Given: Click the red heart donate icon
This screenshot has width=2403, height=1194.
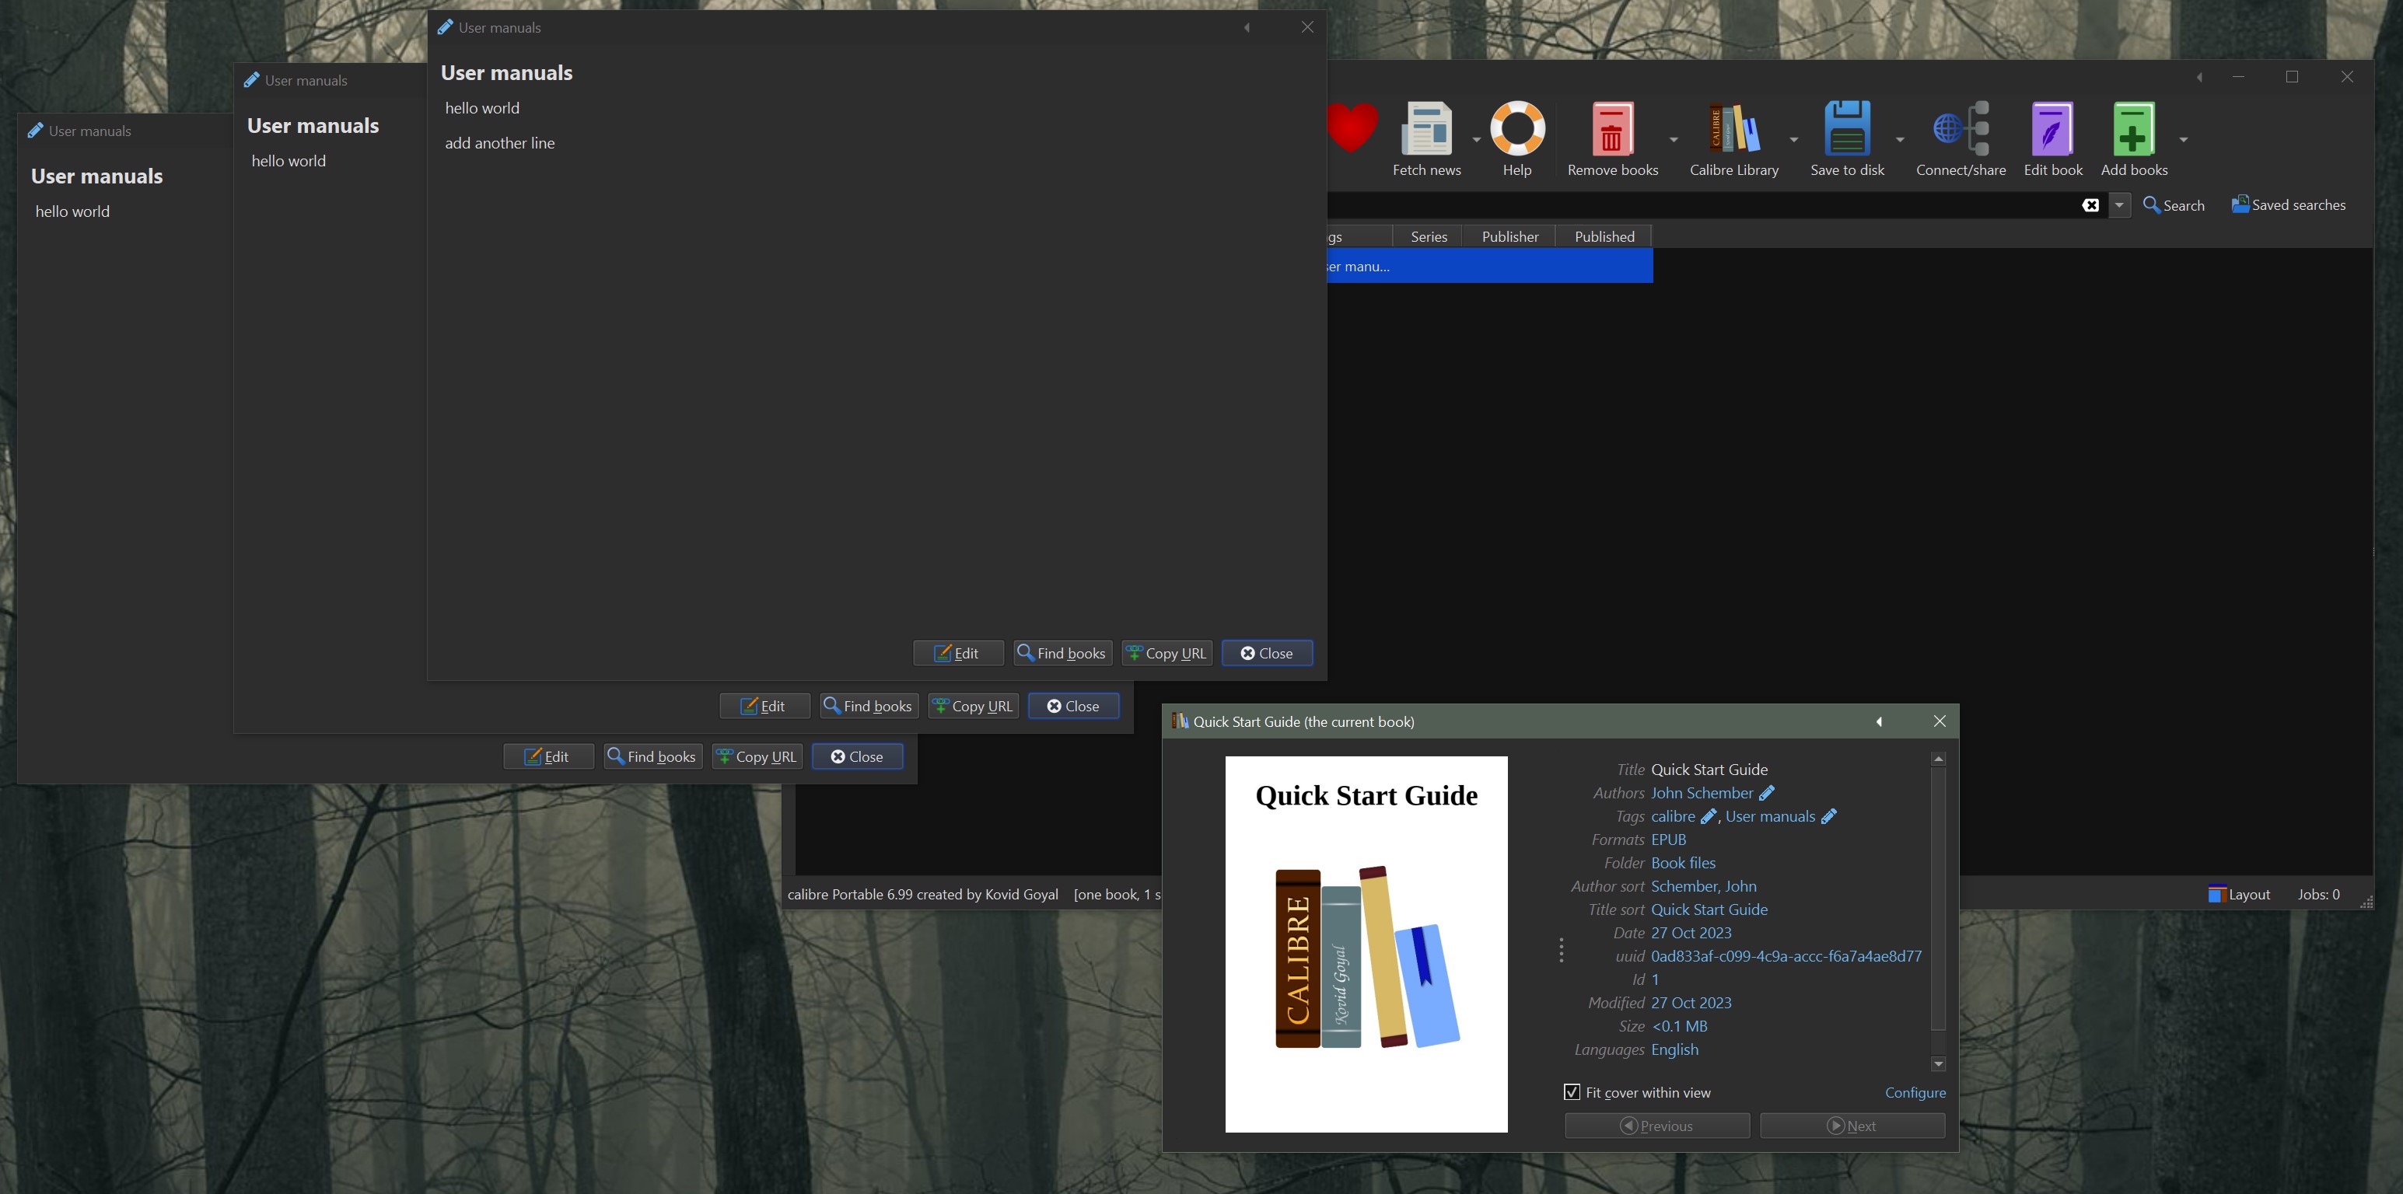Looking at the screenshot, I should pyautogui.click(x=1352, y=127).
